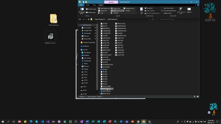Expand address bar history dropdown
Image resolution: width=221 pixels, height=124 pixels.
coord(149,19)
